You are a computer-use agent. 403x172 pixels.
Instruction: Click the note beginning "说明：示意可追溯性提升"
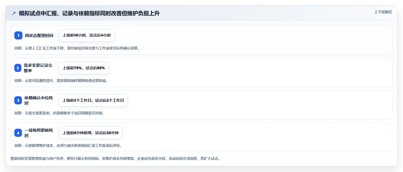(x=61, y=81)
